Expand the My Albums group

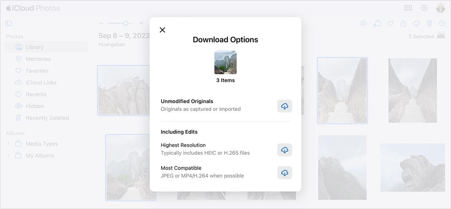coord(9,155)
